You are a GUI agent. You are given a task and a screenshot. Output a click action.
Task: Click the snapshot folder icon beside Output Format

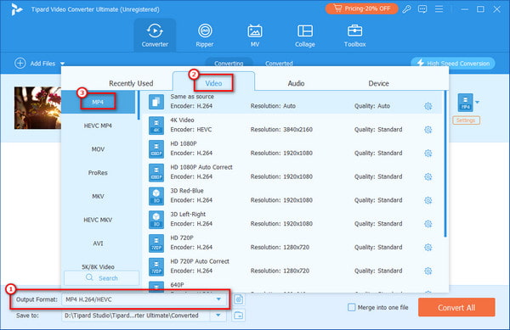pyautogui.click(x=239, y=299)
